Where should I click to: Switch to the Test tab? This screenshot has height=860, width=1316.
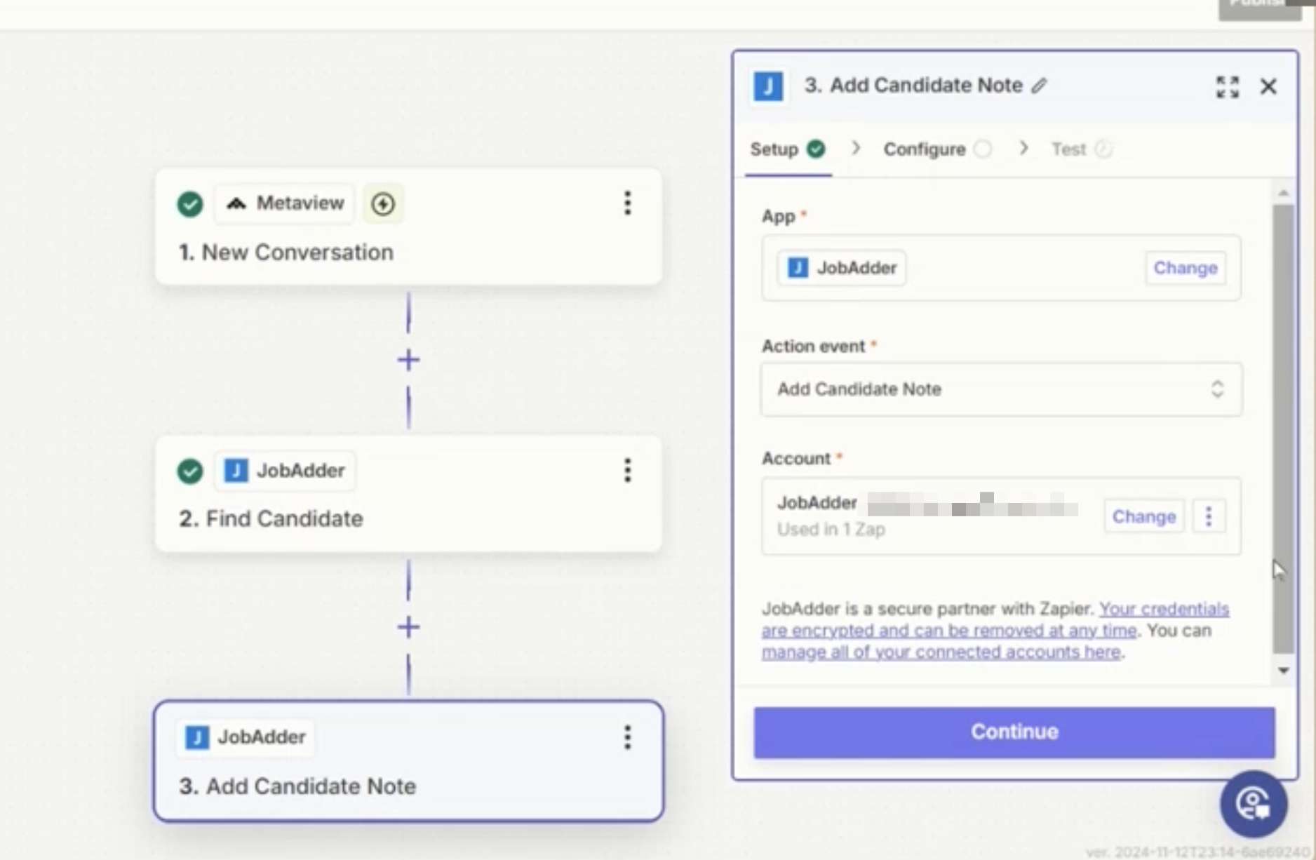tap(1068, 149)
